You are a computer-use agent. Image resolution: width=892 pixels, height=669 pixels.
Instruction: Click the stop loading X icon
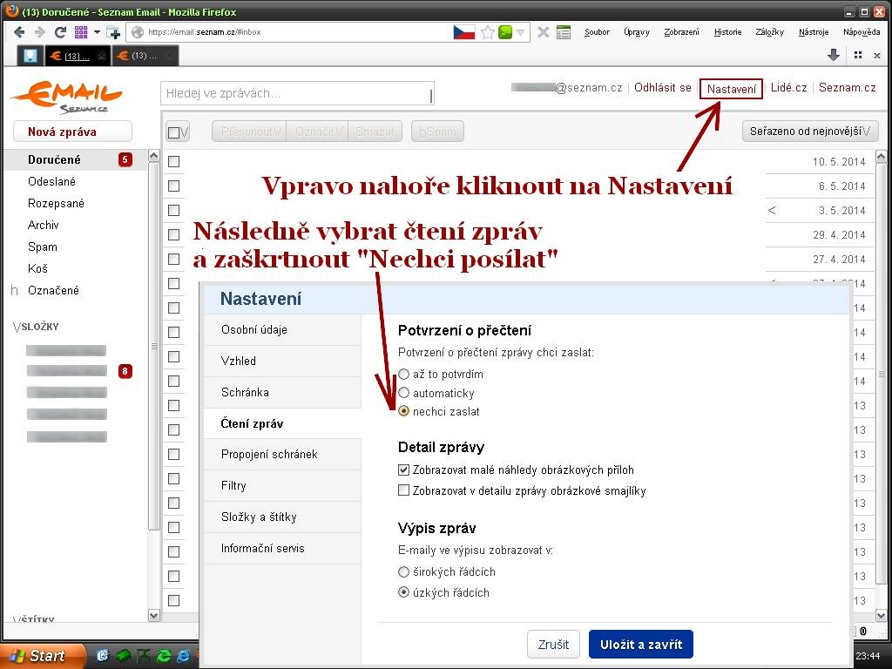click(544, 32)
